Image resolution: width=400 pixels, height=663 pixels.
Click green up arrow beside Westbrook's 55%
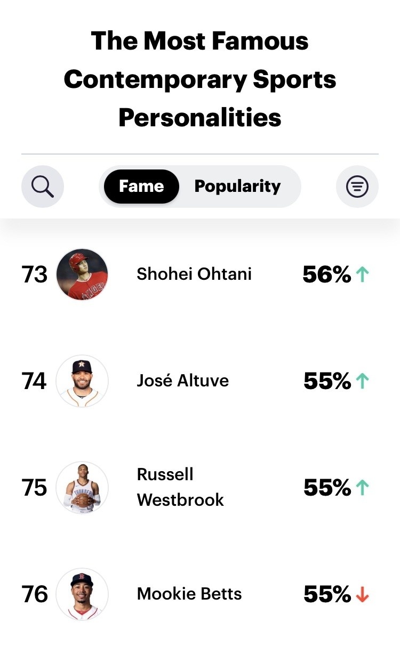click(x=363, y=488)
